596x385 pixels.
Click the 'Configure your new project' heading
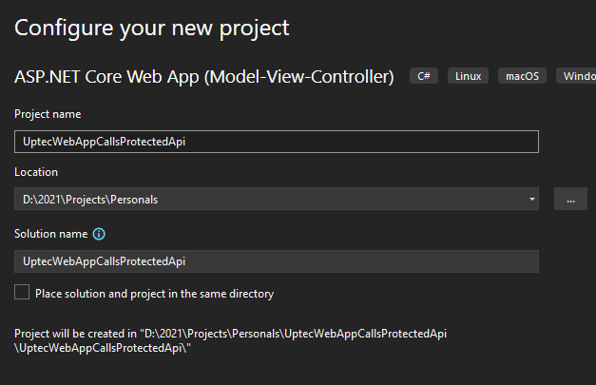click(152, 28)
